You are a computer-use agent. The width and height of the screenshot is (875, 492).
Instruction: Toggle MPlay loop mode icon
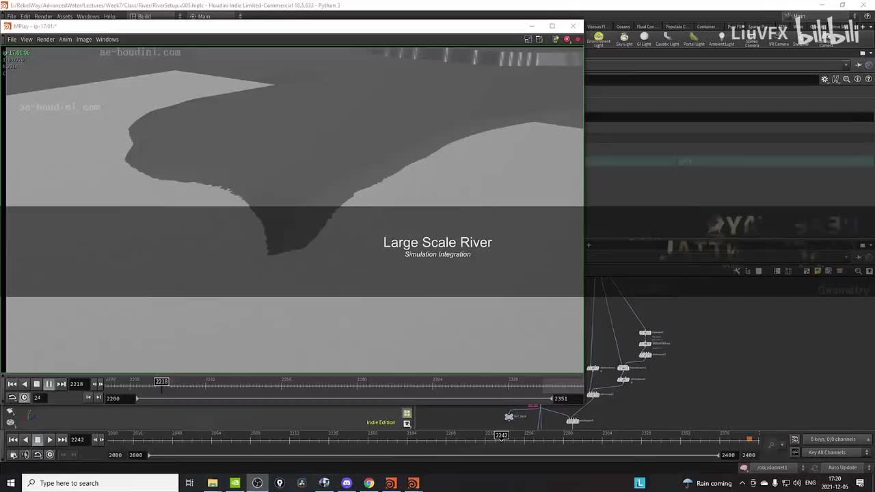point(12,398)
